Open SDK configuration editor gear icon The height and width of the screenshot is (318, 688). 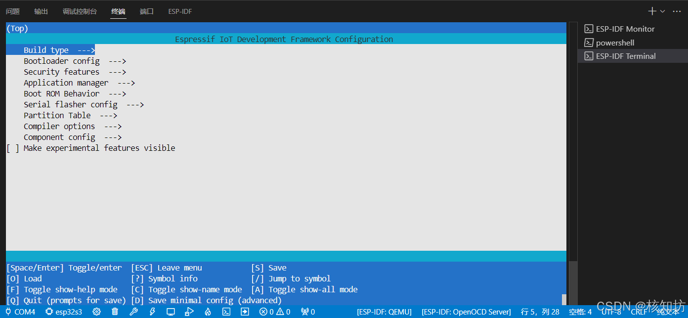(96, 312)
